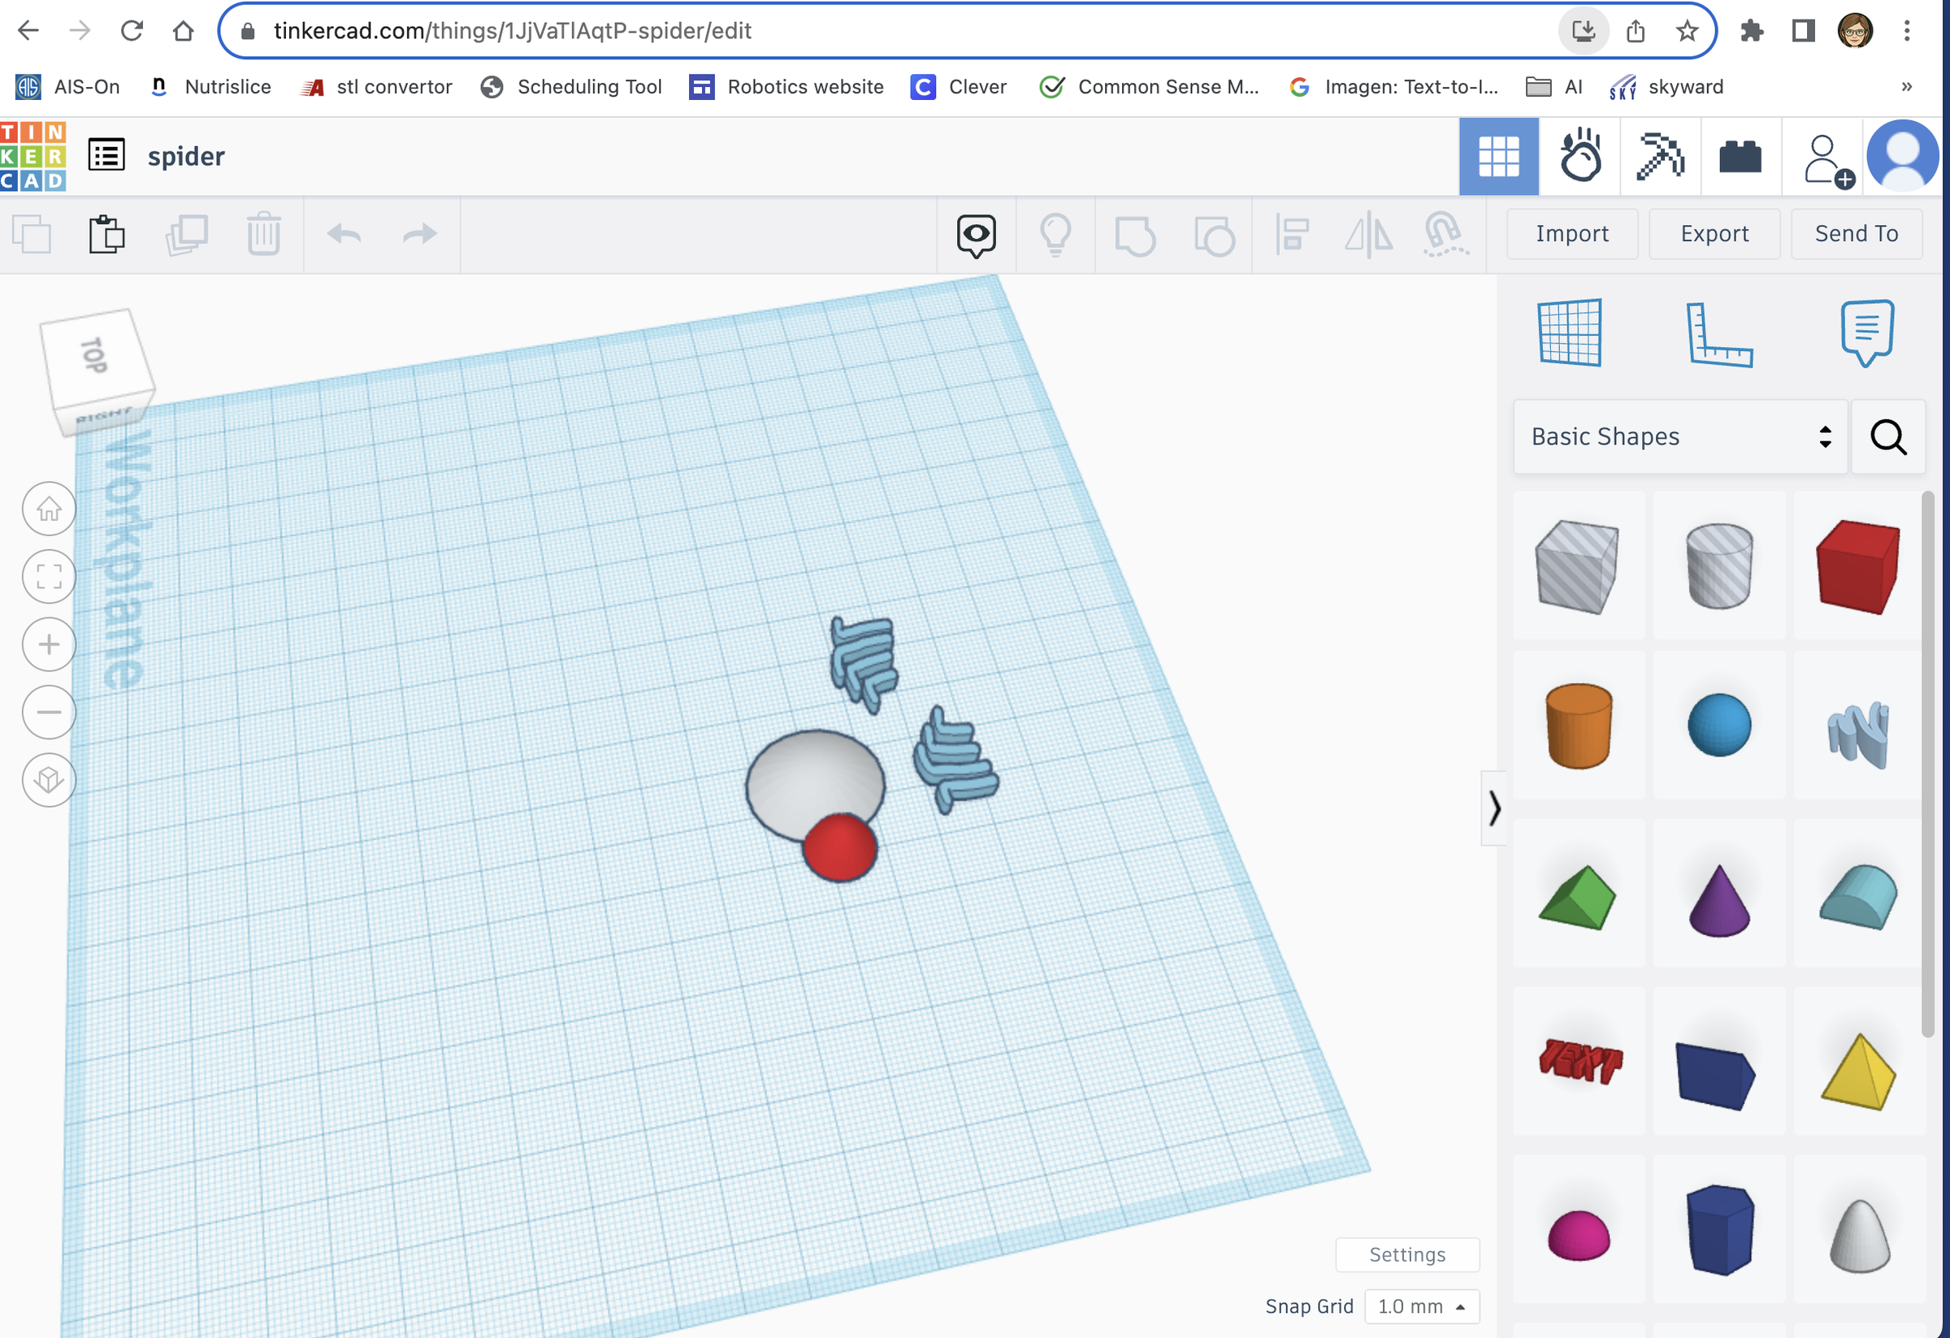Open the Send To menu

(x=1856, y=233)
